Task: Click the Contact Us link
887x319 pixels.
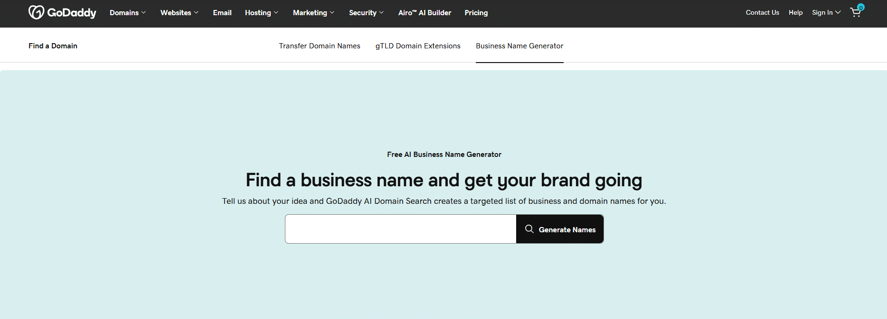Action: click(763, 13)
